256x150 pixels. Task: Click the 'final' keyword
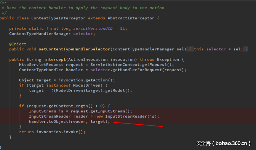[x=52, y=29]
